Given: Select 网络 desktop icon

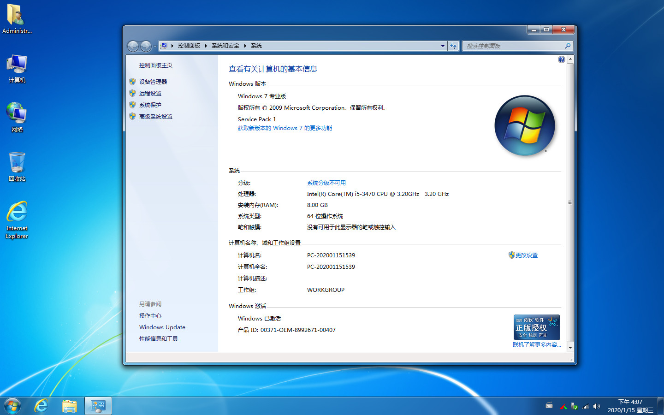Looking at the screenshot, I should pyautogui.click(x=17, y=117).
